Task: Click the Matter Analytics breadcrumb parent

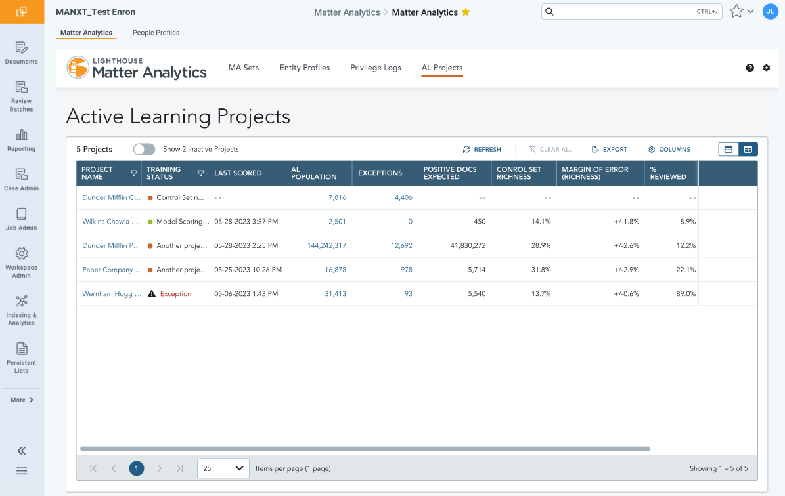Action: click(347, 12)
